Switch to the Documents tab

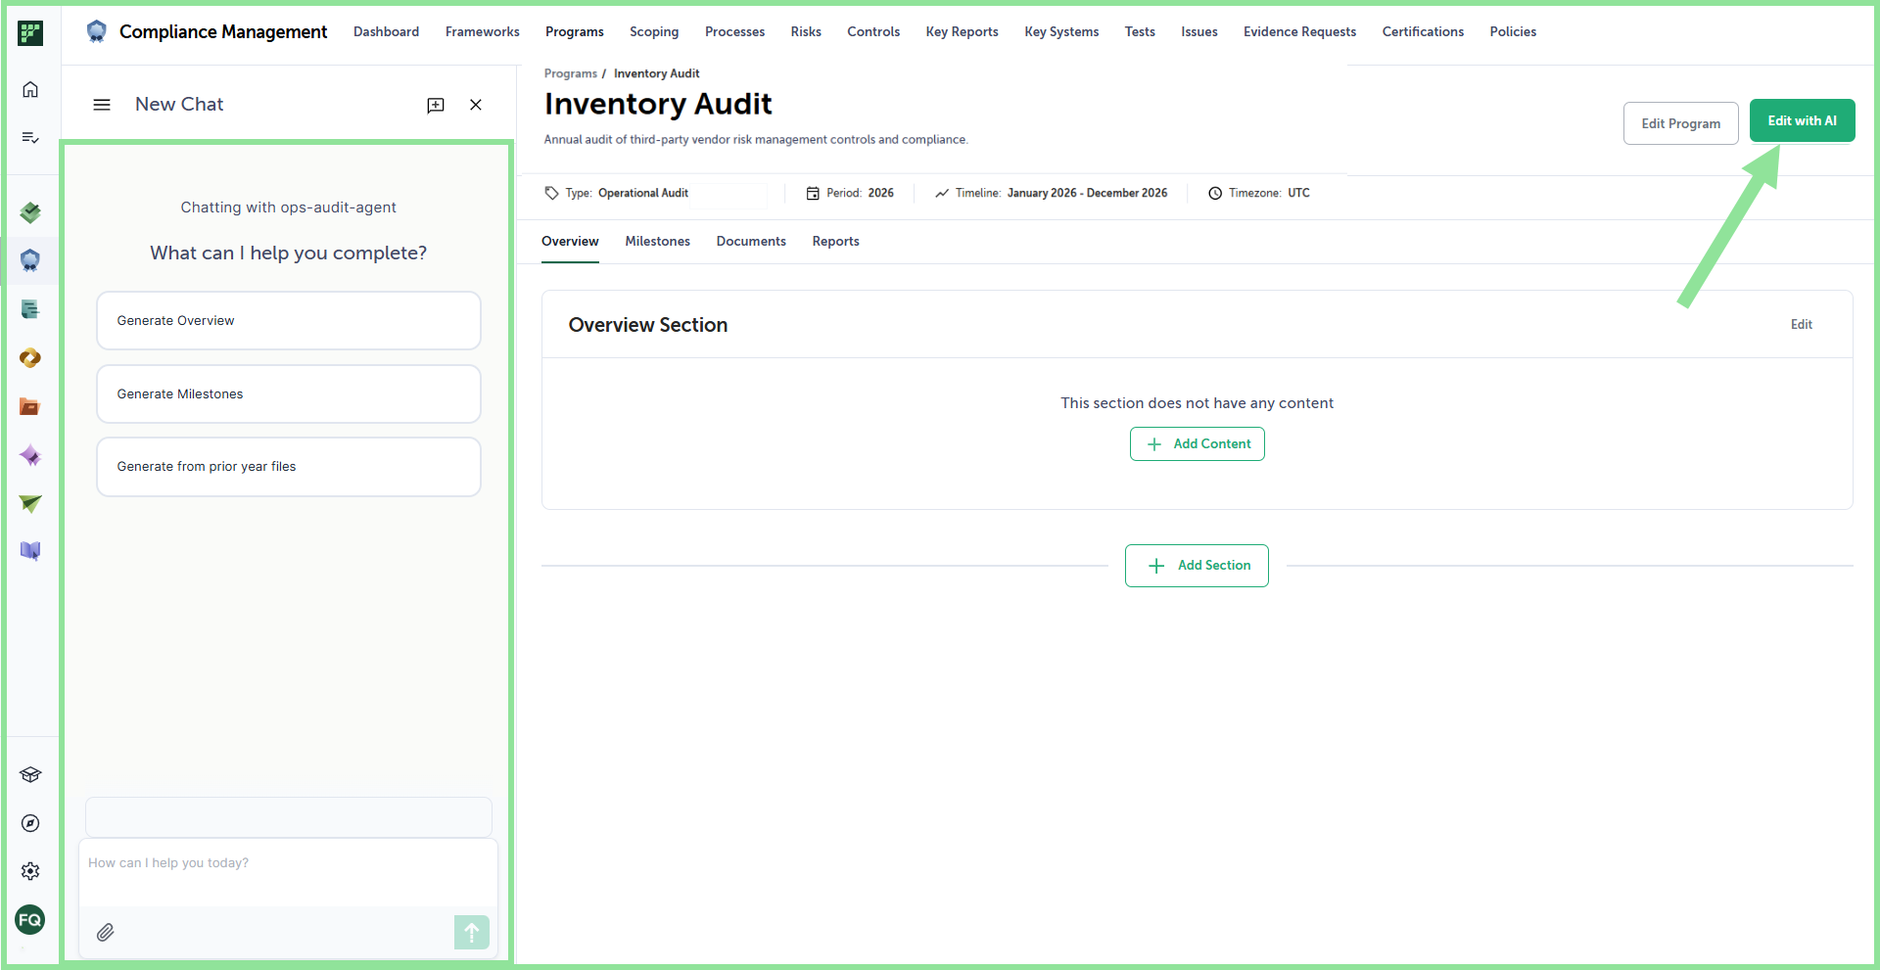tap(751, 242)
